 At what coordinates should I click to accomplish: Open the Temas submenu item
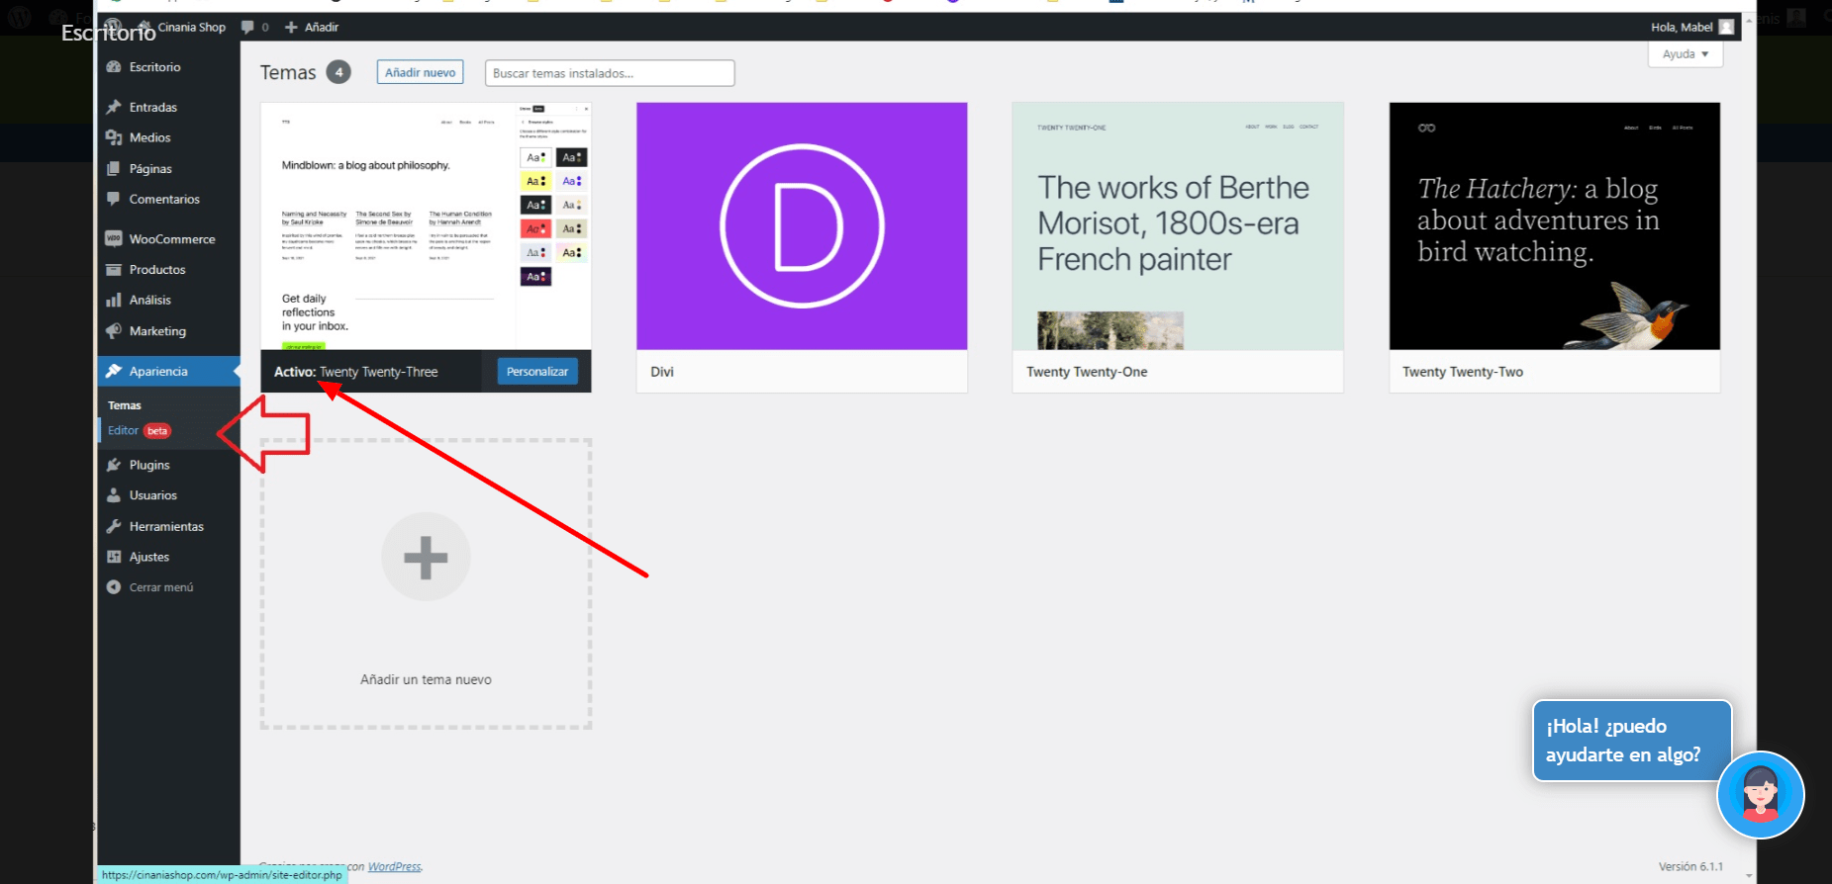pyautogui.click(x=125, y=405)
